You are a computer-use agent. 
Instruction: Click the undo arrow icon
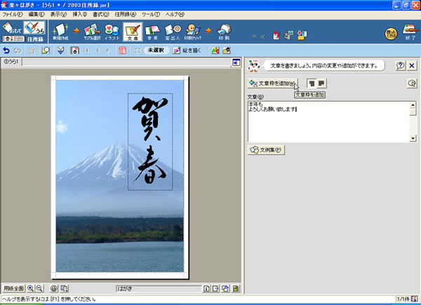[x=7, y=50]
